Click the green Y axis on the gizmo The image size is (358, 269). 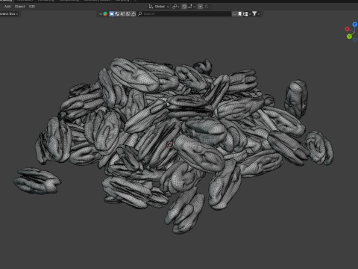pos(349,37)
